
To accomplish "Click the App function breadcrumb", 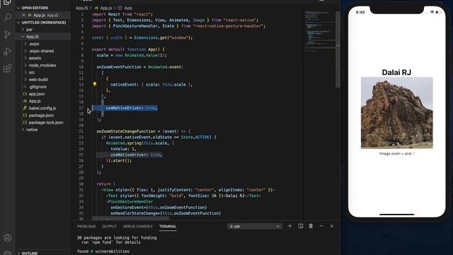I will pyautogui.click(x=125, y=8).
